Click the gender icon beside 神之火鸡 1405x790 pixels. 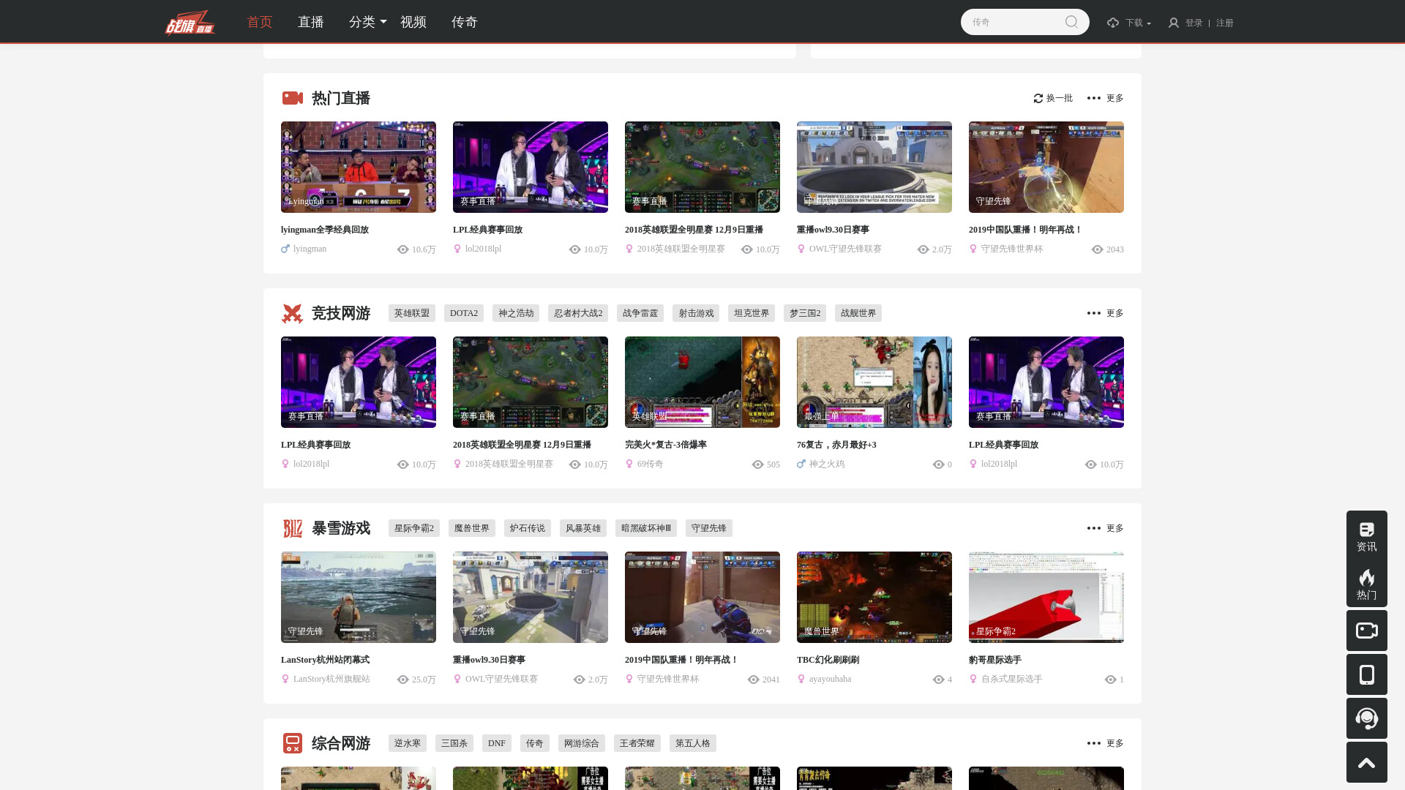pos(801,464)
